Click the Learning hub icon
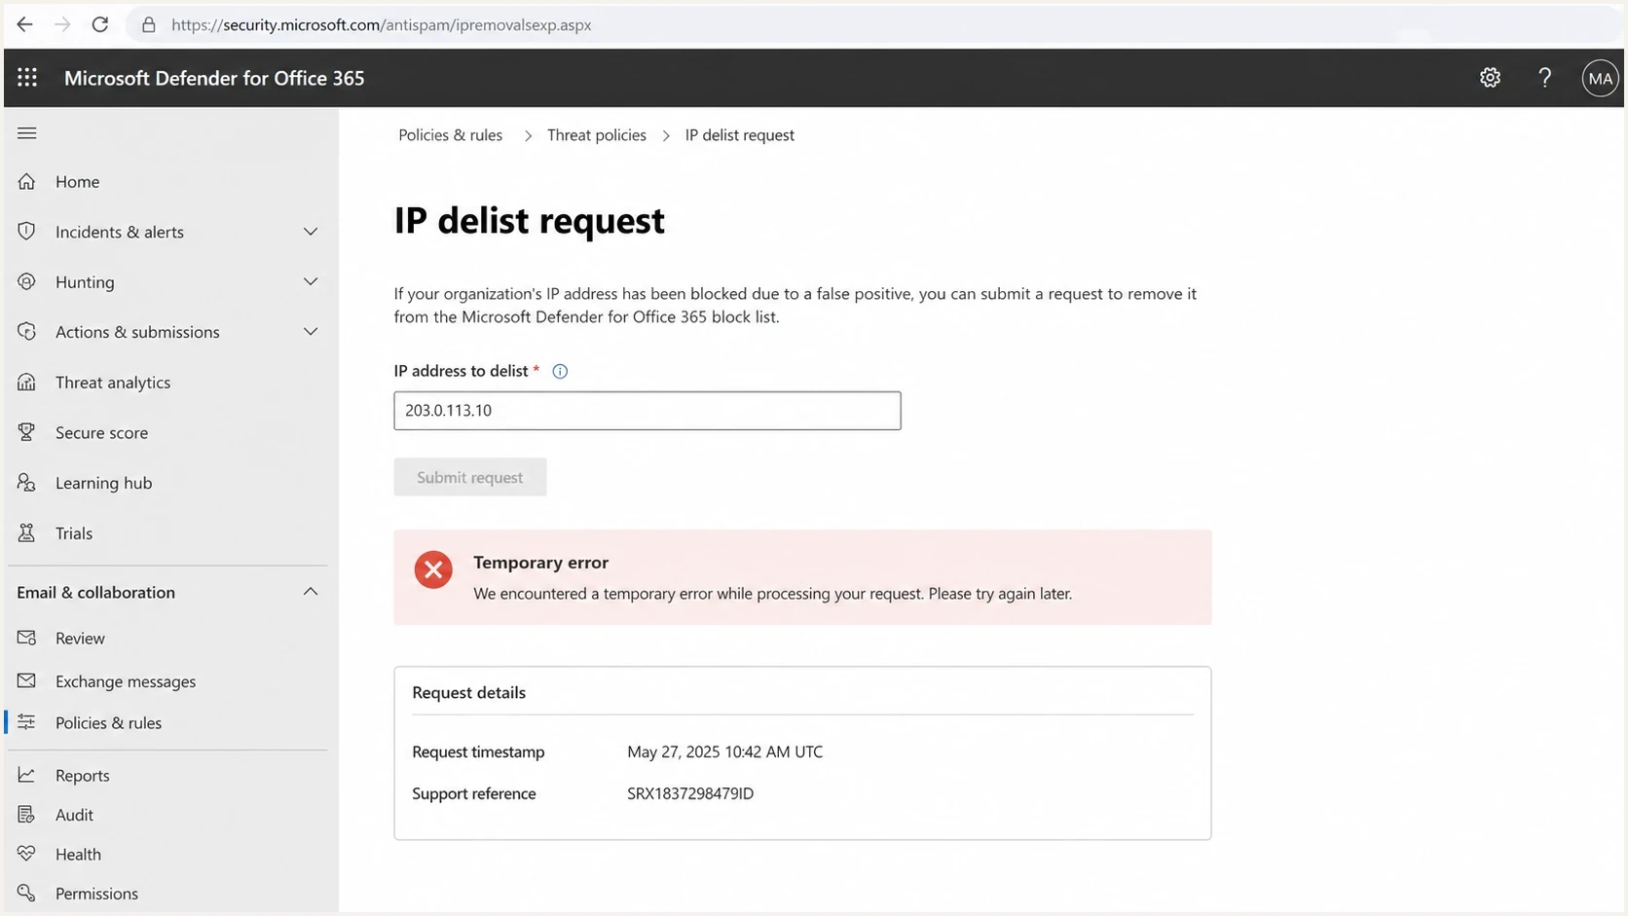The image size is (1628, 916). (x=27, y=483)
